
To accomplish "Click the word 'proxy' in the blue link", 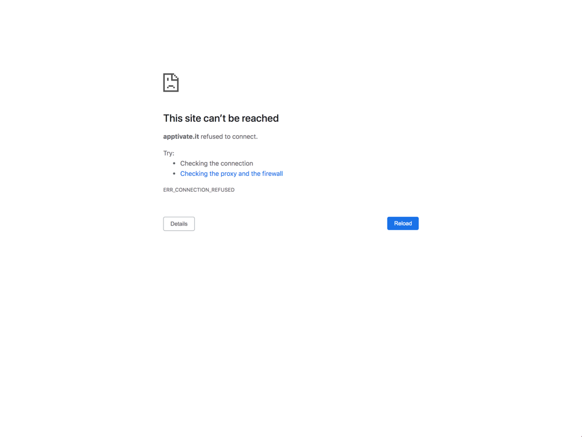I will coord(229,174).
